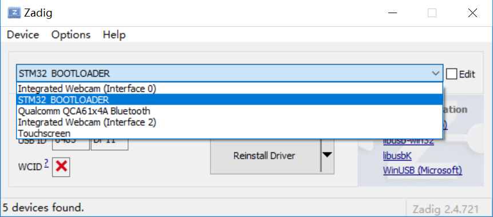493x217 pixels.
Task: Enable the Edit checkbox
Action: pyautogui.click(x=451, y=74)
